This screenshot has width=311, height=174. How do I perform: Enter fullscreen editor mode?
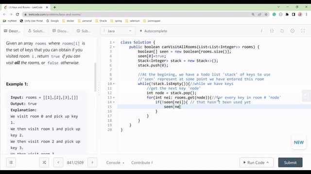click(x=303, y=31)
